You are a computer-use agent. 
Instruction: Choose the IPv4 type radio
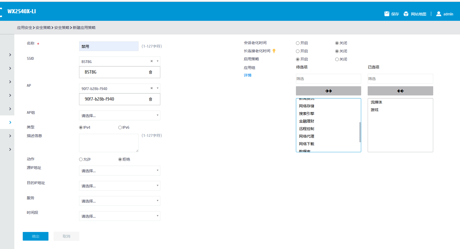(81, 128)
